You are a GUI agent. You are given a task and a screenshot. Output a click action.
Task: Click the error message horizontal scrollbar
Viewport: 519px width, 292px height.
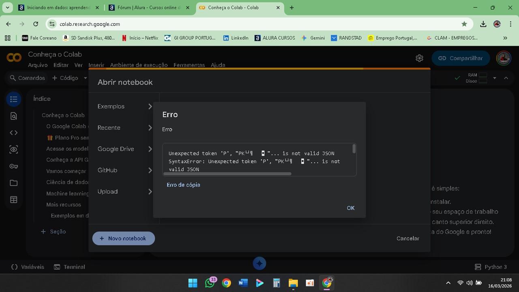coord(227,174)
